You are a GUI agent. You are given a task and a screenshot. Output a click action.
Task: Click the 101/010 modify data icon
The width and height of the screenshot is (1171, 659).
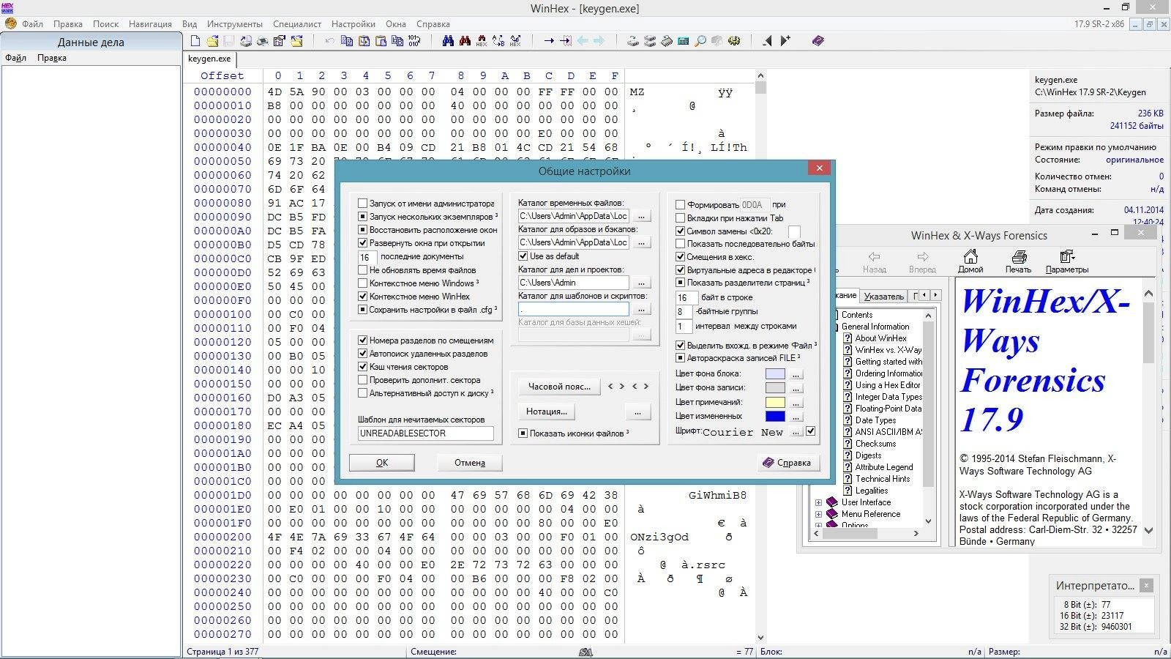point(414,41)
